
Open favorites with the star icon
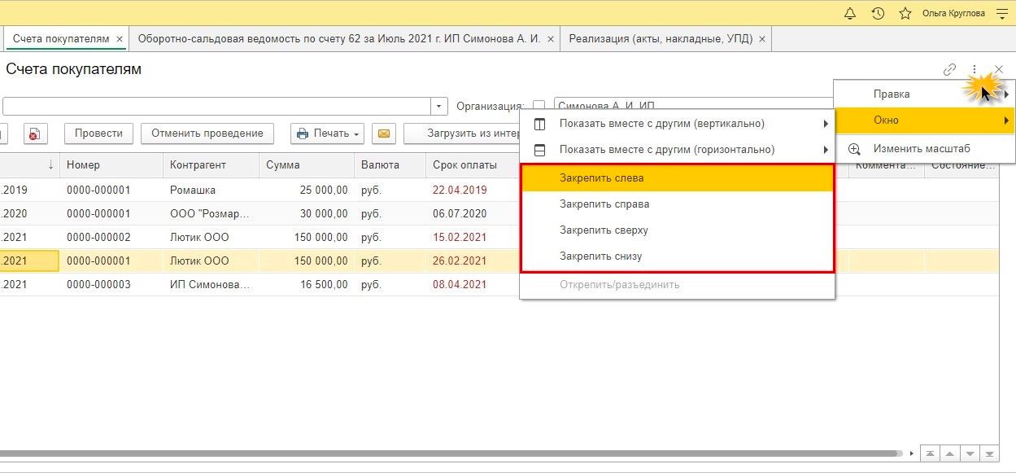[905, 13]
